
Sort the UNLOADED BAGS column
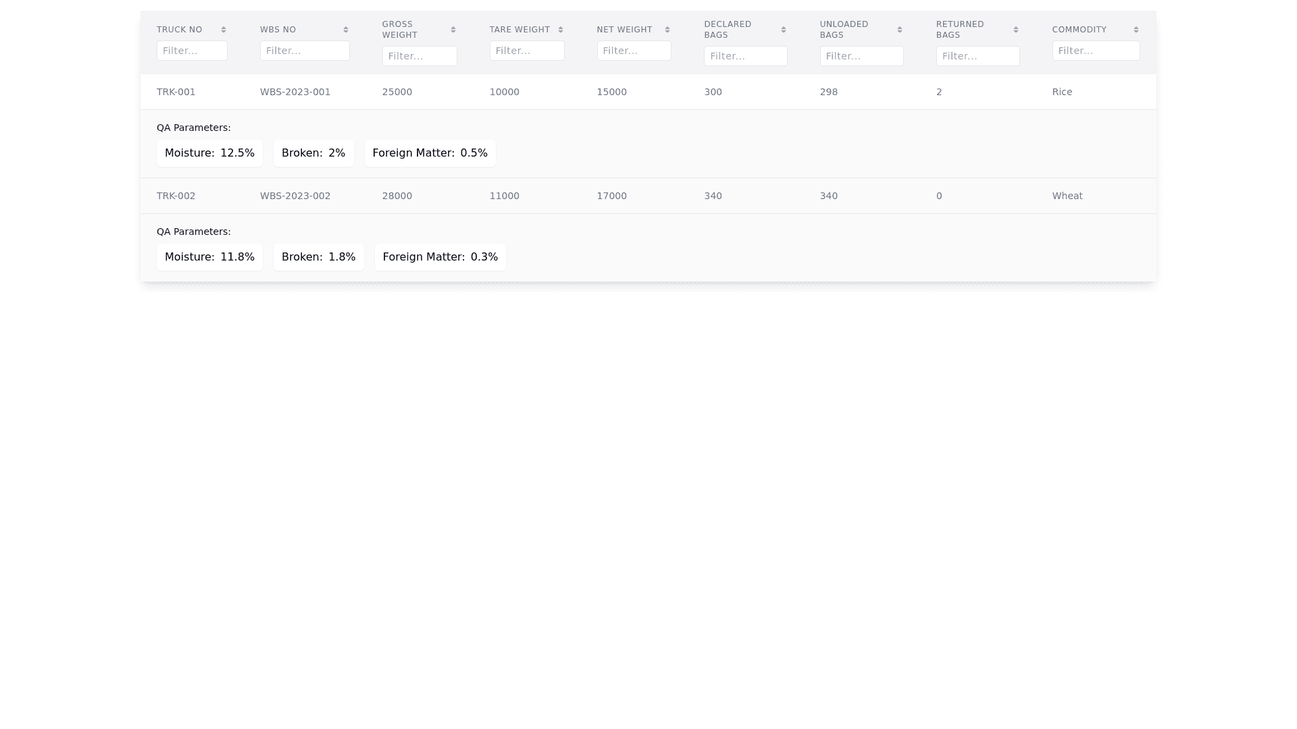click(x=899, y=30)
